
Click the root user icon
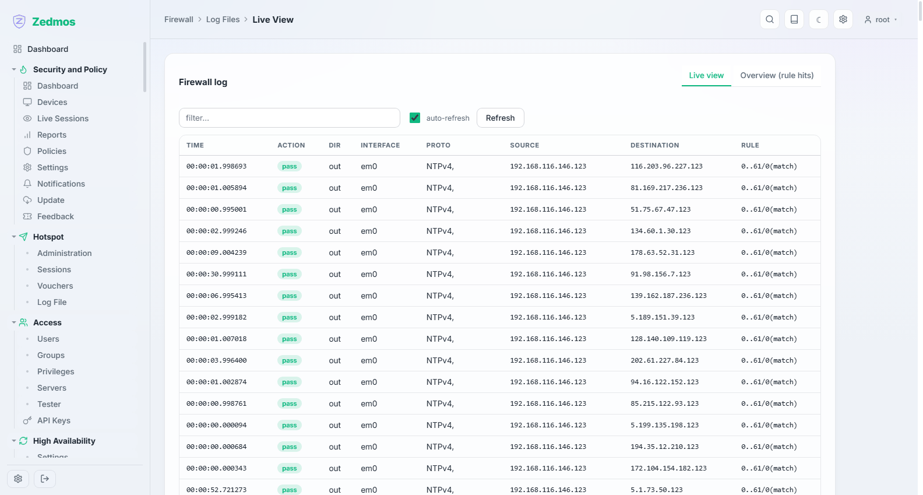coord(868,20)
